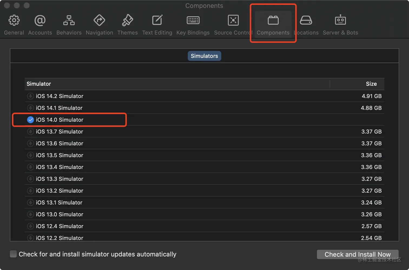
Task: Download the iOS 13.0 Simulator
Action: point(31,214)
